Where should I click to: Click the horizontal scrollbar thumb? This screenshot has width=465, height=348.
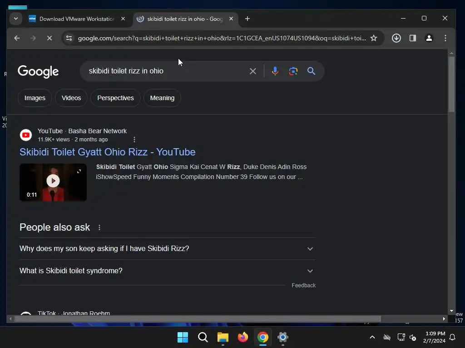198,319
